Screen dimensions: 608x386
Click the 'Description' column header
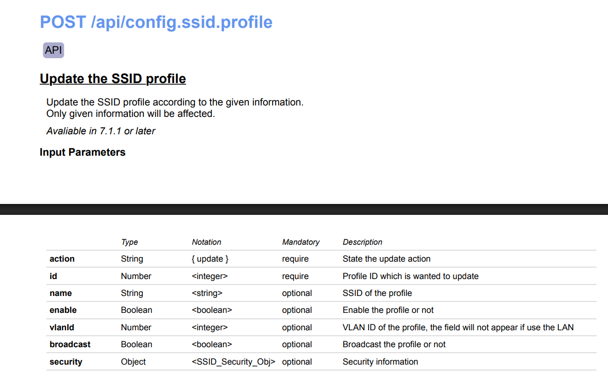tap(362, 242)
